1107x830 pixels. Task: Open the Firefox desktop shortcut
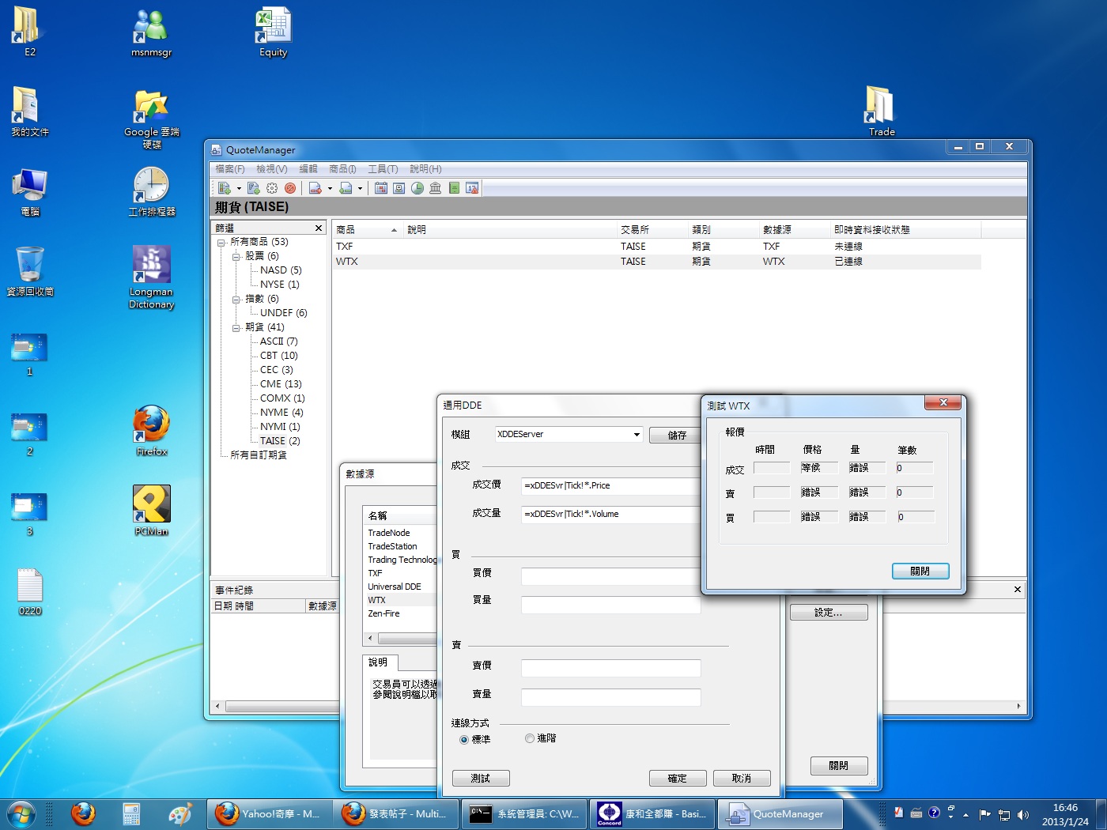point(151,431)
